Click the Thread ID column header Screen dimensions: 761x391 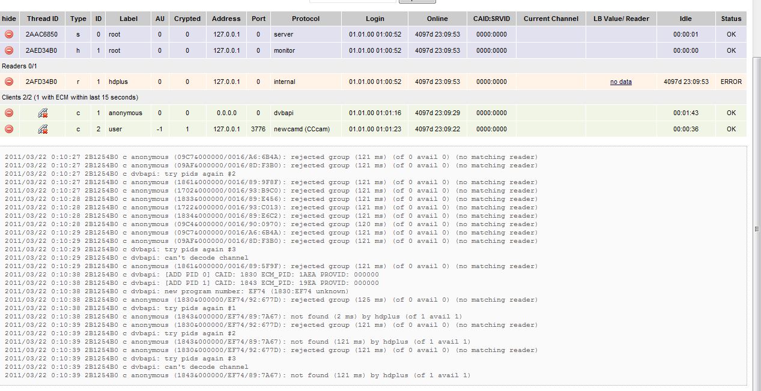point(42,19)
